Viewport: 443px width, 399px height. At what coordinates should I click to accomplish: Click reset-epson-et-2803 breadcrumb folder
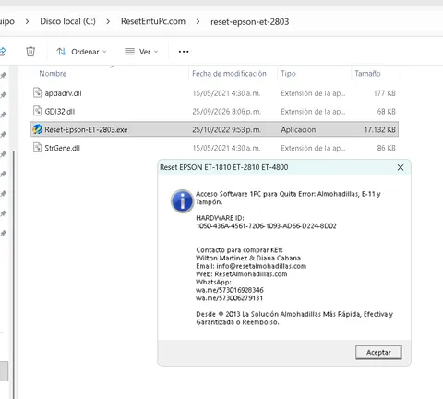250,22
